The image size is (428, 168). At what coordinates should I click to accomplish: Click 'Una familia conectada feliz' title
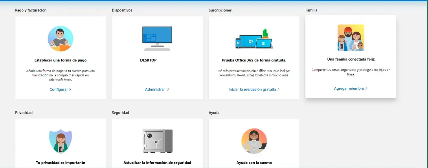click(351, 59)
